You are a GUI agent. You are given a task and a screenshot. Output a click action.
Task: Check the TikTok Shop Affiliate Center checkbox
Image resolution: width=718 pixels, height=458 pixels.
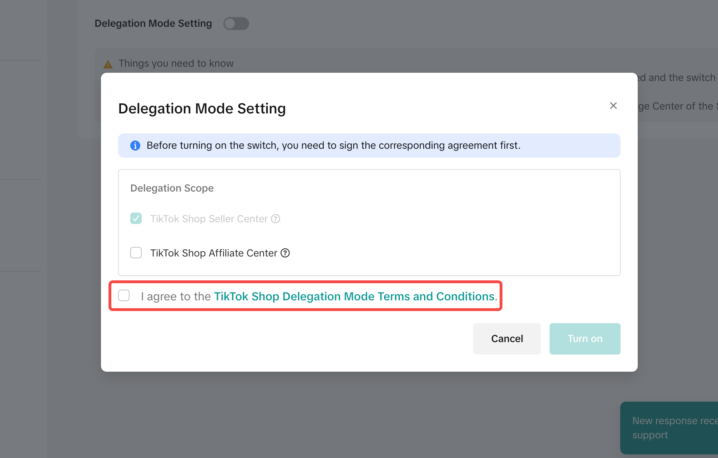click(x=136, y=253)
